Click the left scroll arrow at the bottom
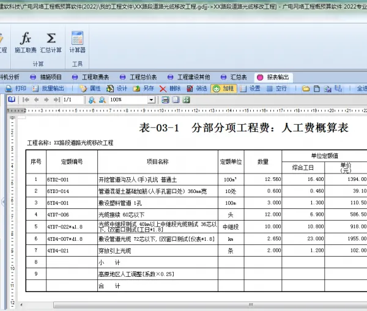The image size is (367, 311). pos(21,305)
